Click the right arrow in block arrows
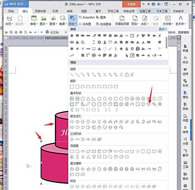This screenshot has width=195, height=190. coord(72,122)
